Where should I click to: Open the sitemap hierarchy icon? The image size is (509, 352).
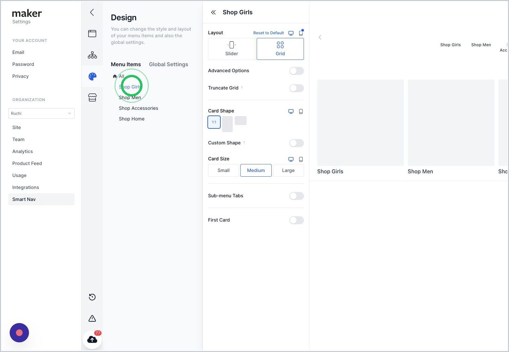[x=92, y=55]
